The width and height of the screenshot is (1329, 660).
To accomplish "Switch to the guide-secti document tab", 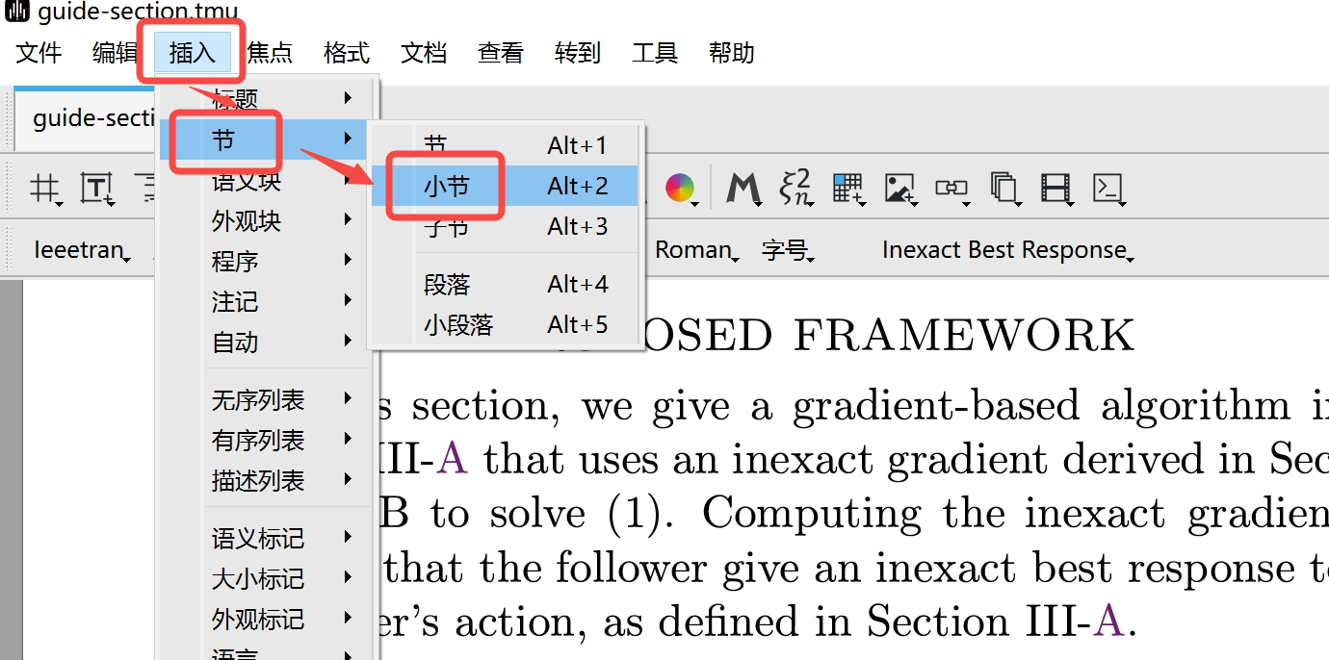I will tap(93, 118).
